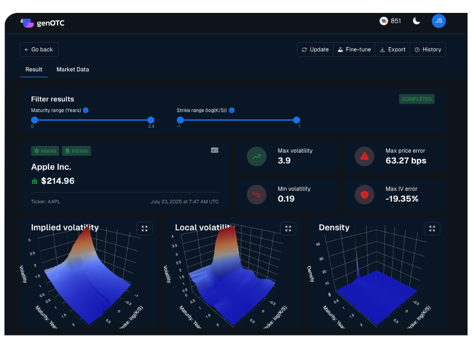Expand the Local volatility chart fullscreen
472x360 pixels.
tap(288, 229)
